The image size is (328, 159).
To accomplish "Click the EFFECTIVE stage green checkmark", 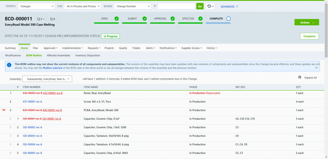I will point(200,19).
